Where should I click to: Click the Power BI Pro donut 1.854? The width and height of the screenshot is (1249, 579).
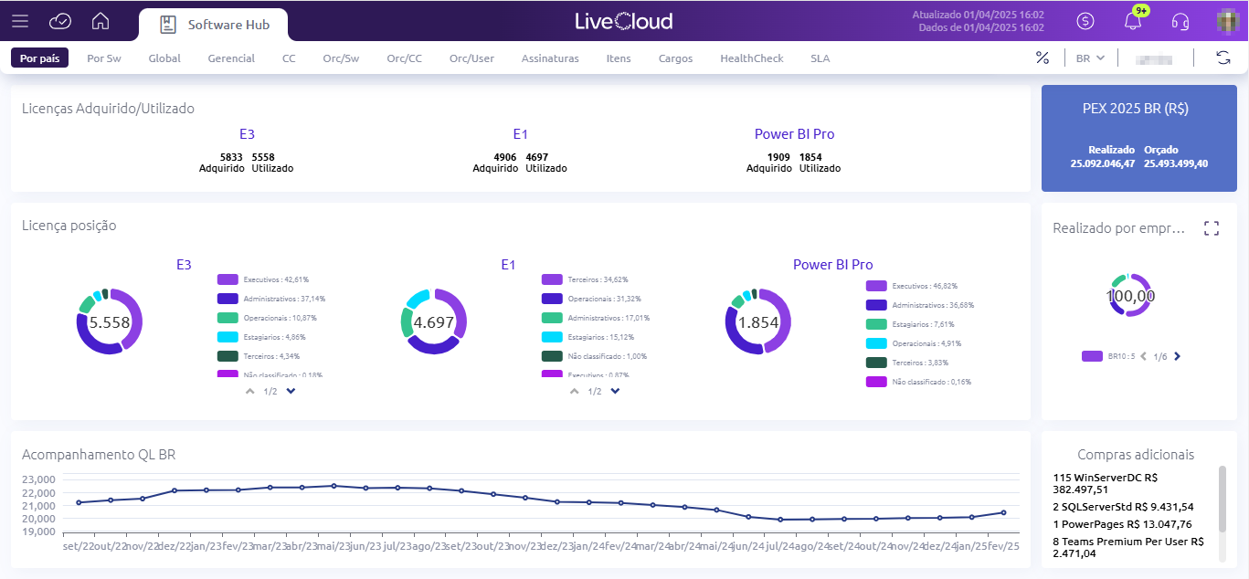point(758,321)
